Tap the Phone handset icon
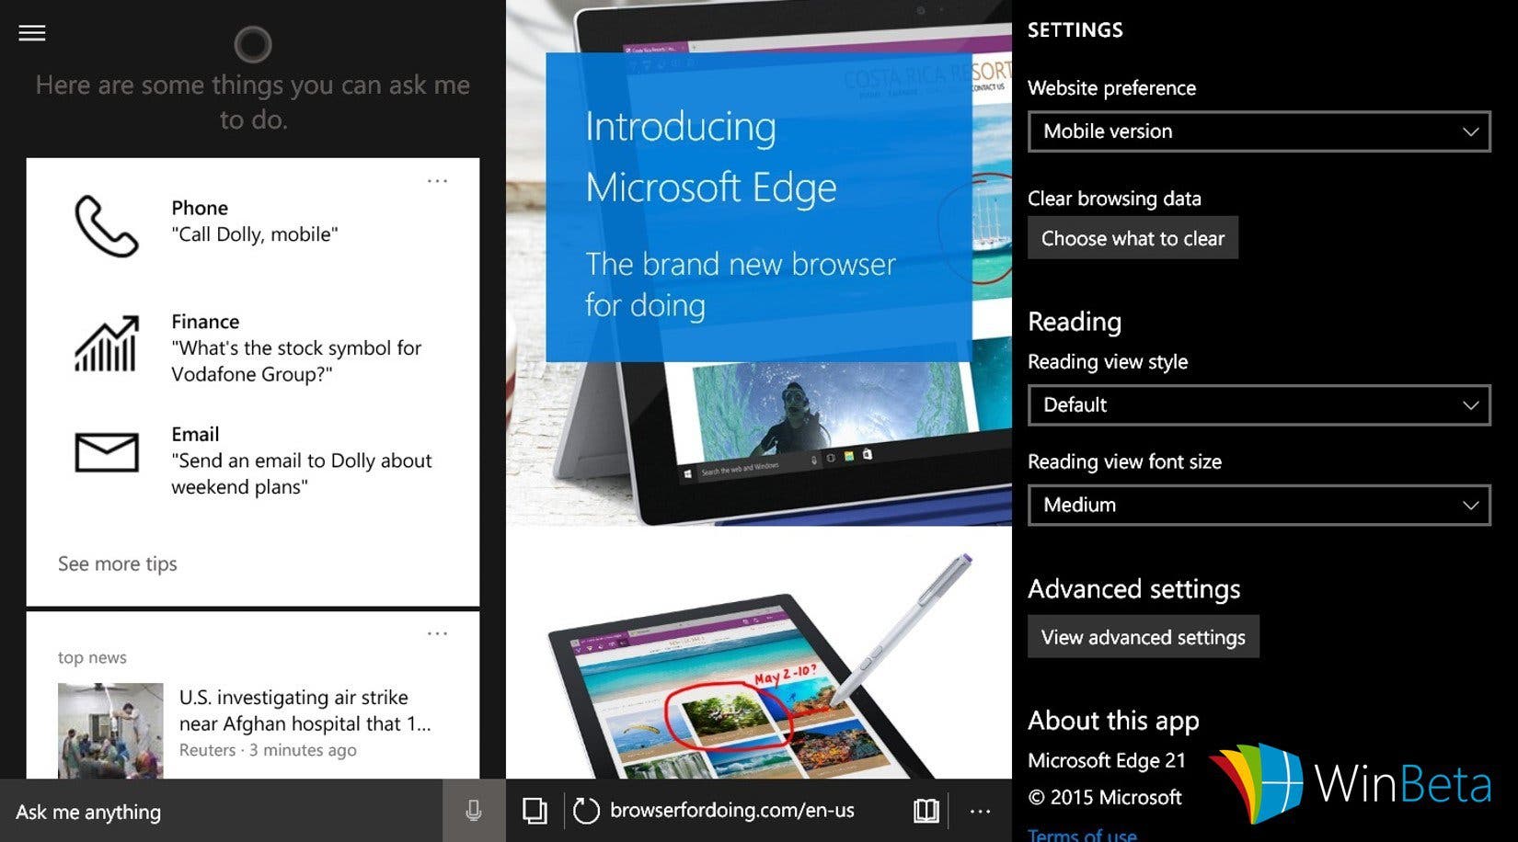The image size is (1518, 842). tap(107, 225)
